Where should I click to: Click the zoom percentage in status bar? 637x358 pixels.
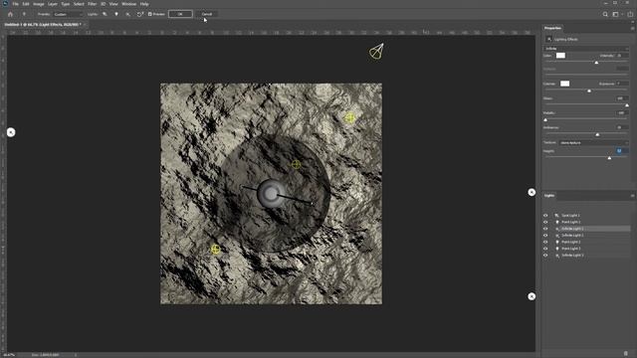9,355
